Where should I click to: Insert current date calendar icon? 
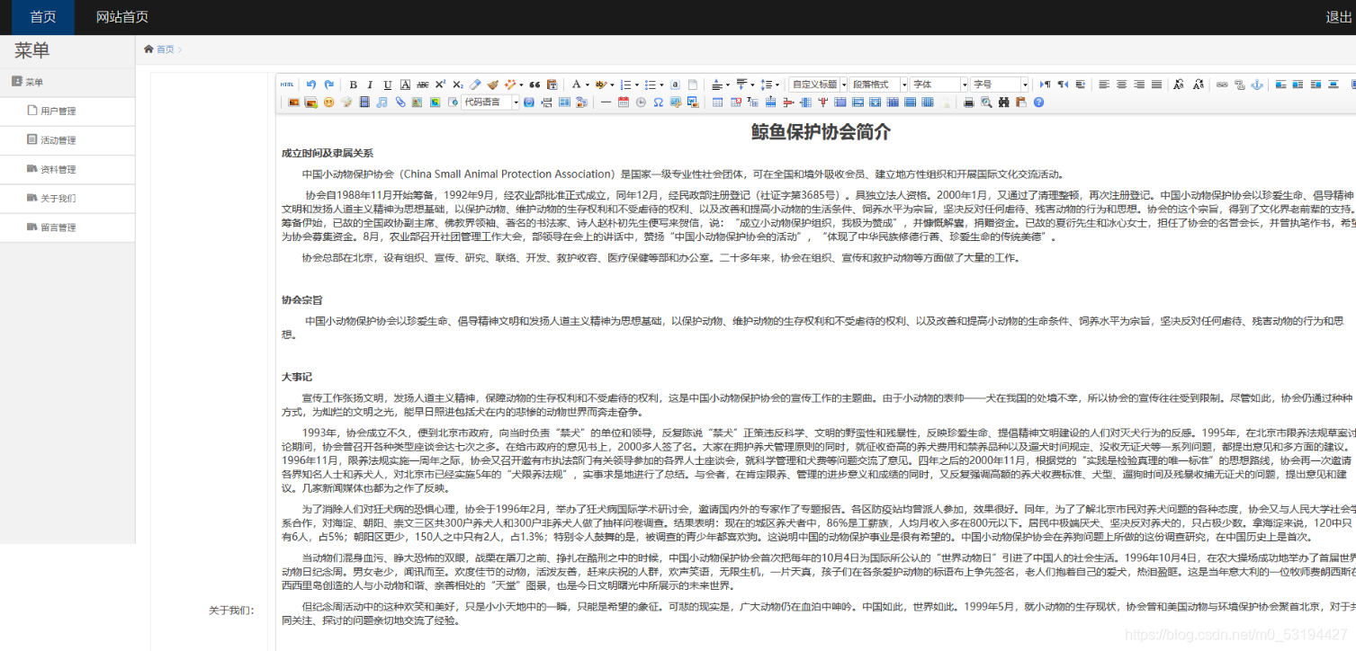pyautogui.click(x=624, y=102)
